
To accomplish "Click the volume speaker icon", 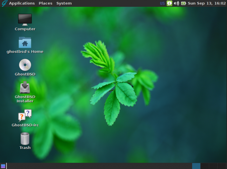I will click(176, 3).
